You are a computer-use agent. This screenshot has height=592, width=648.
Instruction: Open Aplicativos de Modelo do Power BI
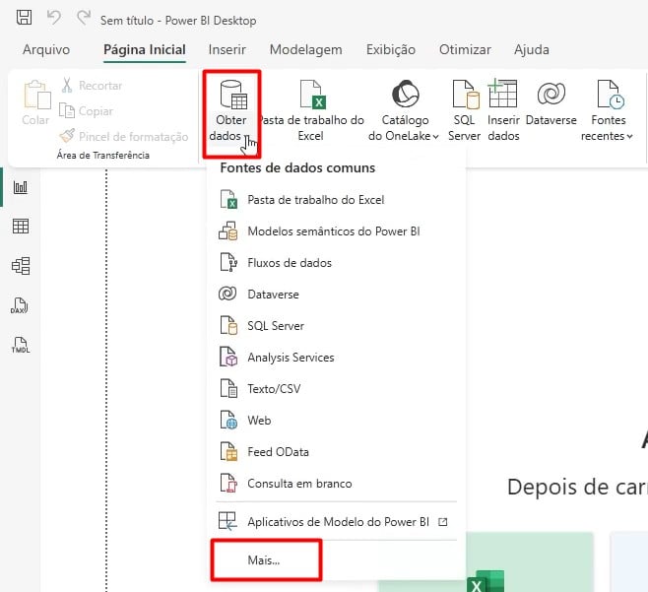click(x=336, y=522)
